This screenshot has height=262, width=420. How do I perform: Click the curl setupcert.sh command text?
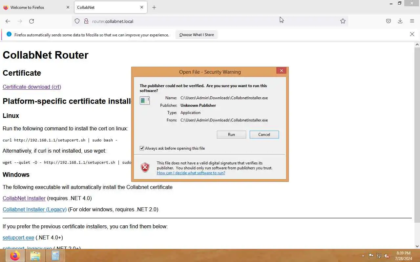(x=60, y=140)
